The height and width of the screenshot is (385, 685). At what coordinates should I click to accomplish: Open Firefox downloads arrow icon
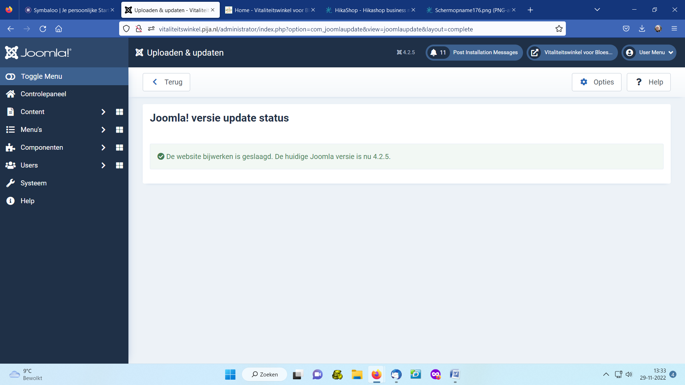pyautogui.click(x=642, y=29)
